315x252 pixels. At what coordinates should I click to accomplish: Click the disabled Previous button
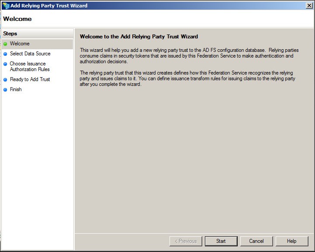click(x=186, y=241)
